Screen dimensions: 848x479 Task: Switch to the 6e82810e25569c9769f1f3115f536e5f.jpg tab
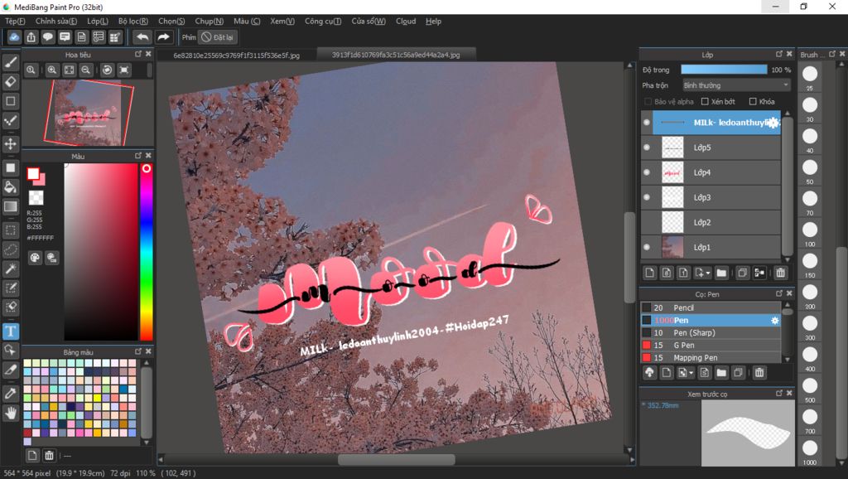coord(236,55)
